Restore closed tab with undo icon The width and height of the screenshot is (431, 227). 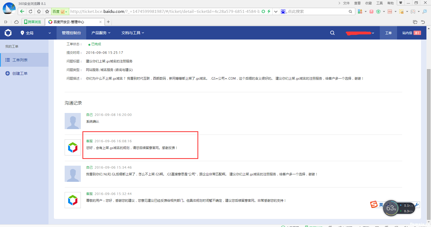click(423, 22)
